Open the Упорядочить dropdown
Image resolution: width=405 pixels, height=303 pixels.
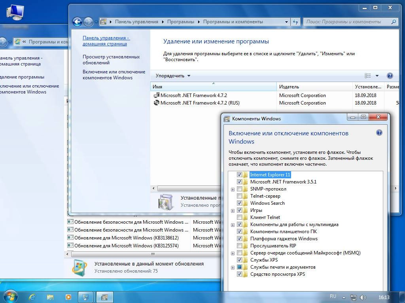[173, 76]
